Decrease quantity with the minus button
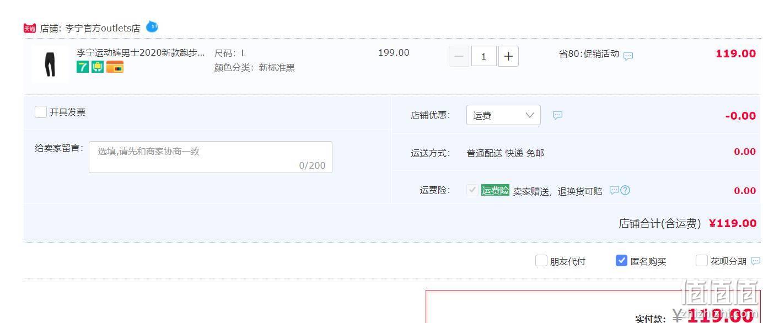The width and height of the screenshot is (763, 323). (x=459, y=56)
